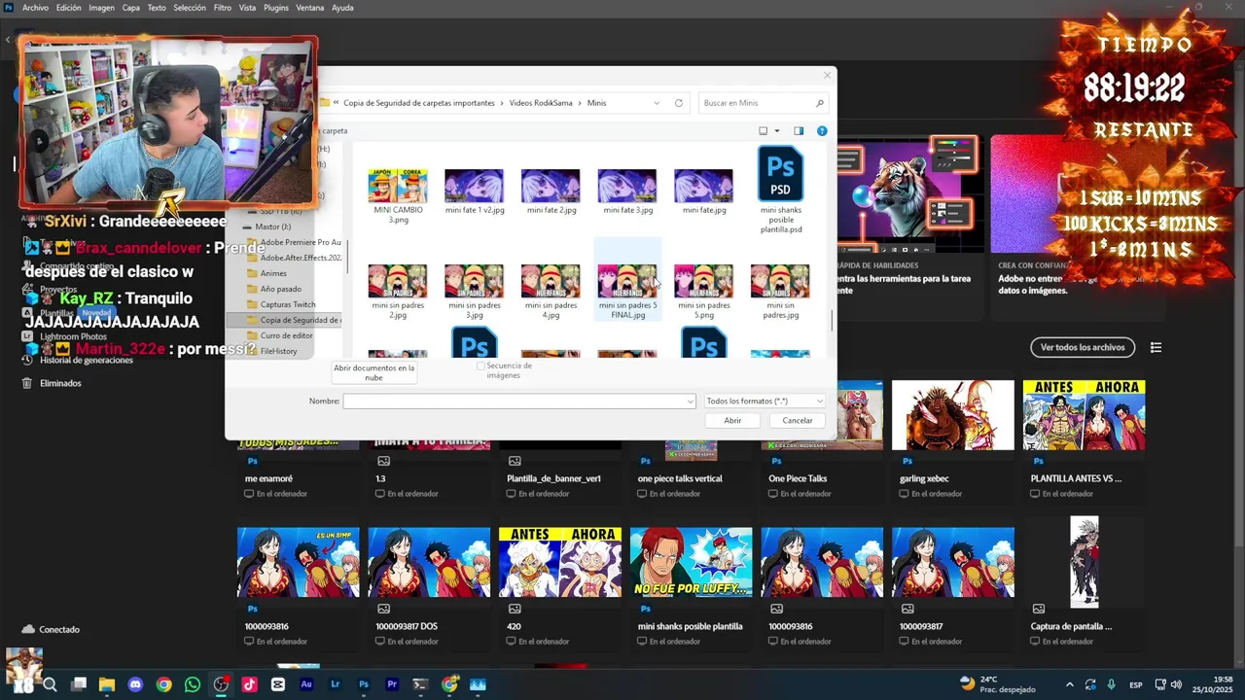
Task: Open CapCut from the taskbar
Action: tap(278, 684)
